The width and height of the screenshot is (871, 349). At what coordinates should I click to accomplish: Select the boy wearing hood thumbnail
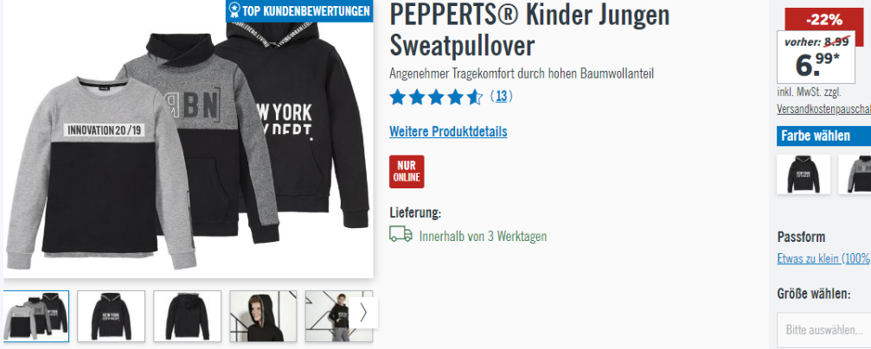pos(263,315)
